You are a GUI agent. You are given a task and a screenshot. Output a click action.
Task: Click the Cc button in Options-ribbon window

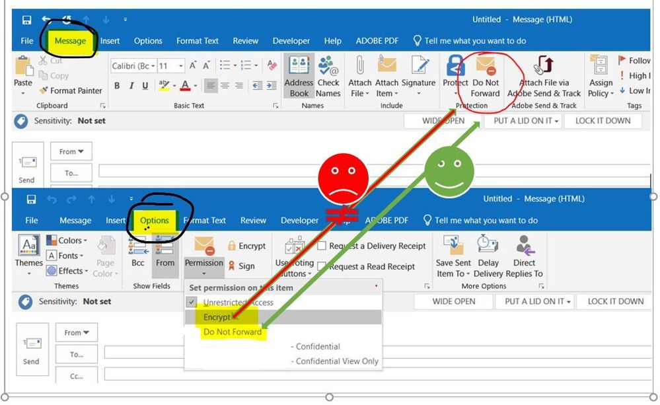(77, 375)
